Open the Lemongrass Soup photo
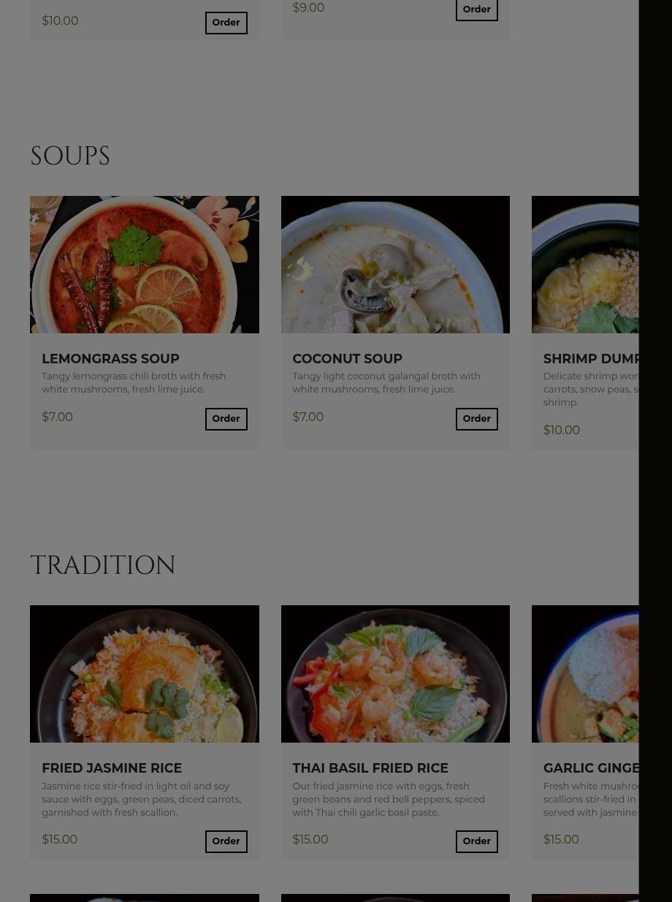Screen dimensions: 672x902 point(145,265)
